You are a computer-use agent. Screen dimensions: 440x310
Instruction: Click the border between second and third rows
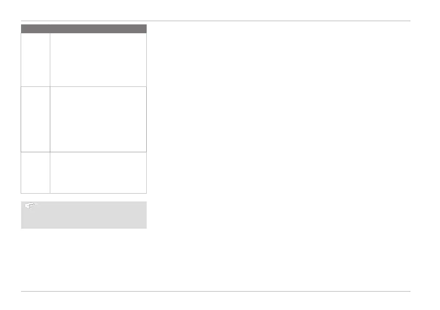point(83,152)
